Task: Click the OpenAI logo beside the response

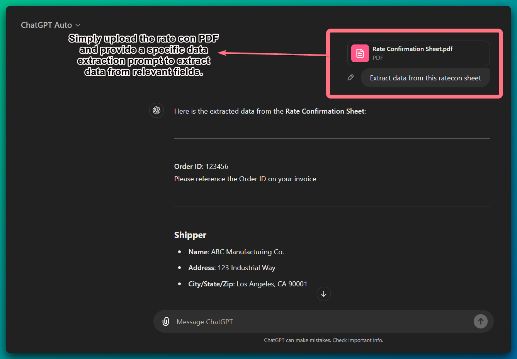Action: [x=156, y=111]
